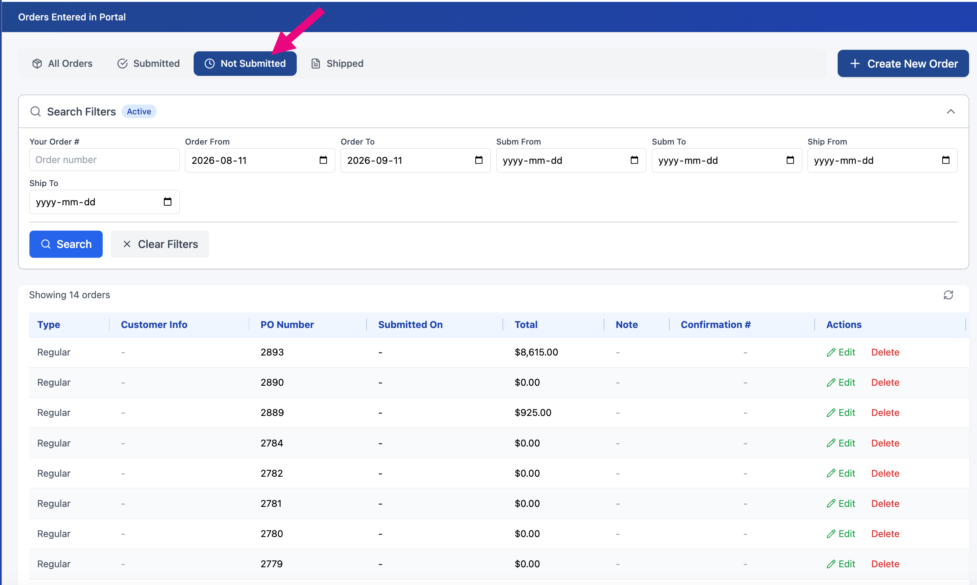
Task: Click Create New Order button
Action: coord(903,63)
